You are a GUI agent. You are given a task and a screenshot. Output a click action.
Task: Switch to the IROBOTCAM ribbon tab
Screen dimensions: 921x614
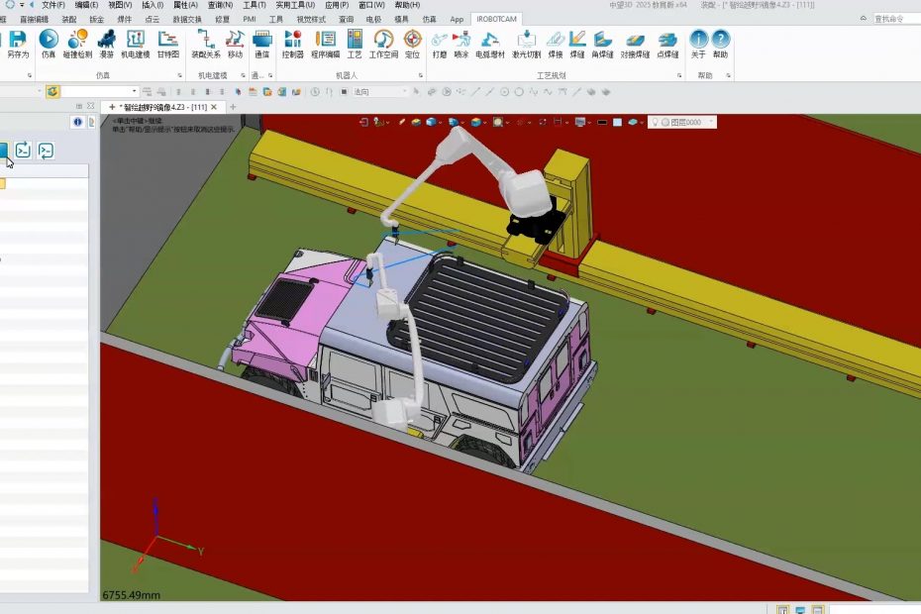(x=497, y=19)
